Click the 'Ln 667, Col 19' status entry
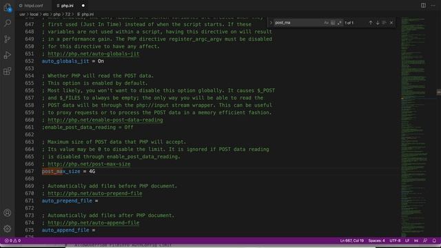 352,240
